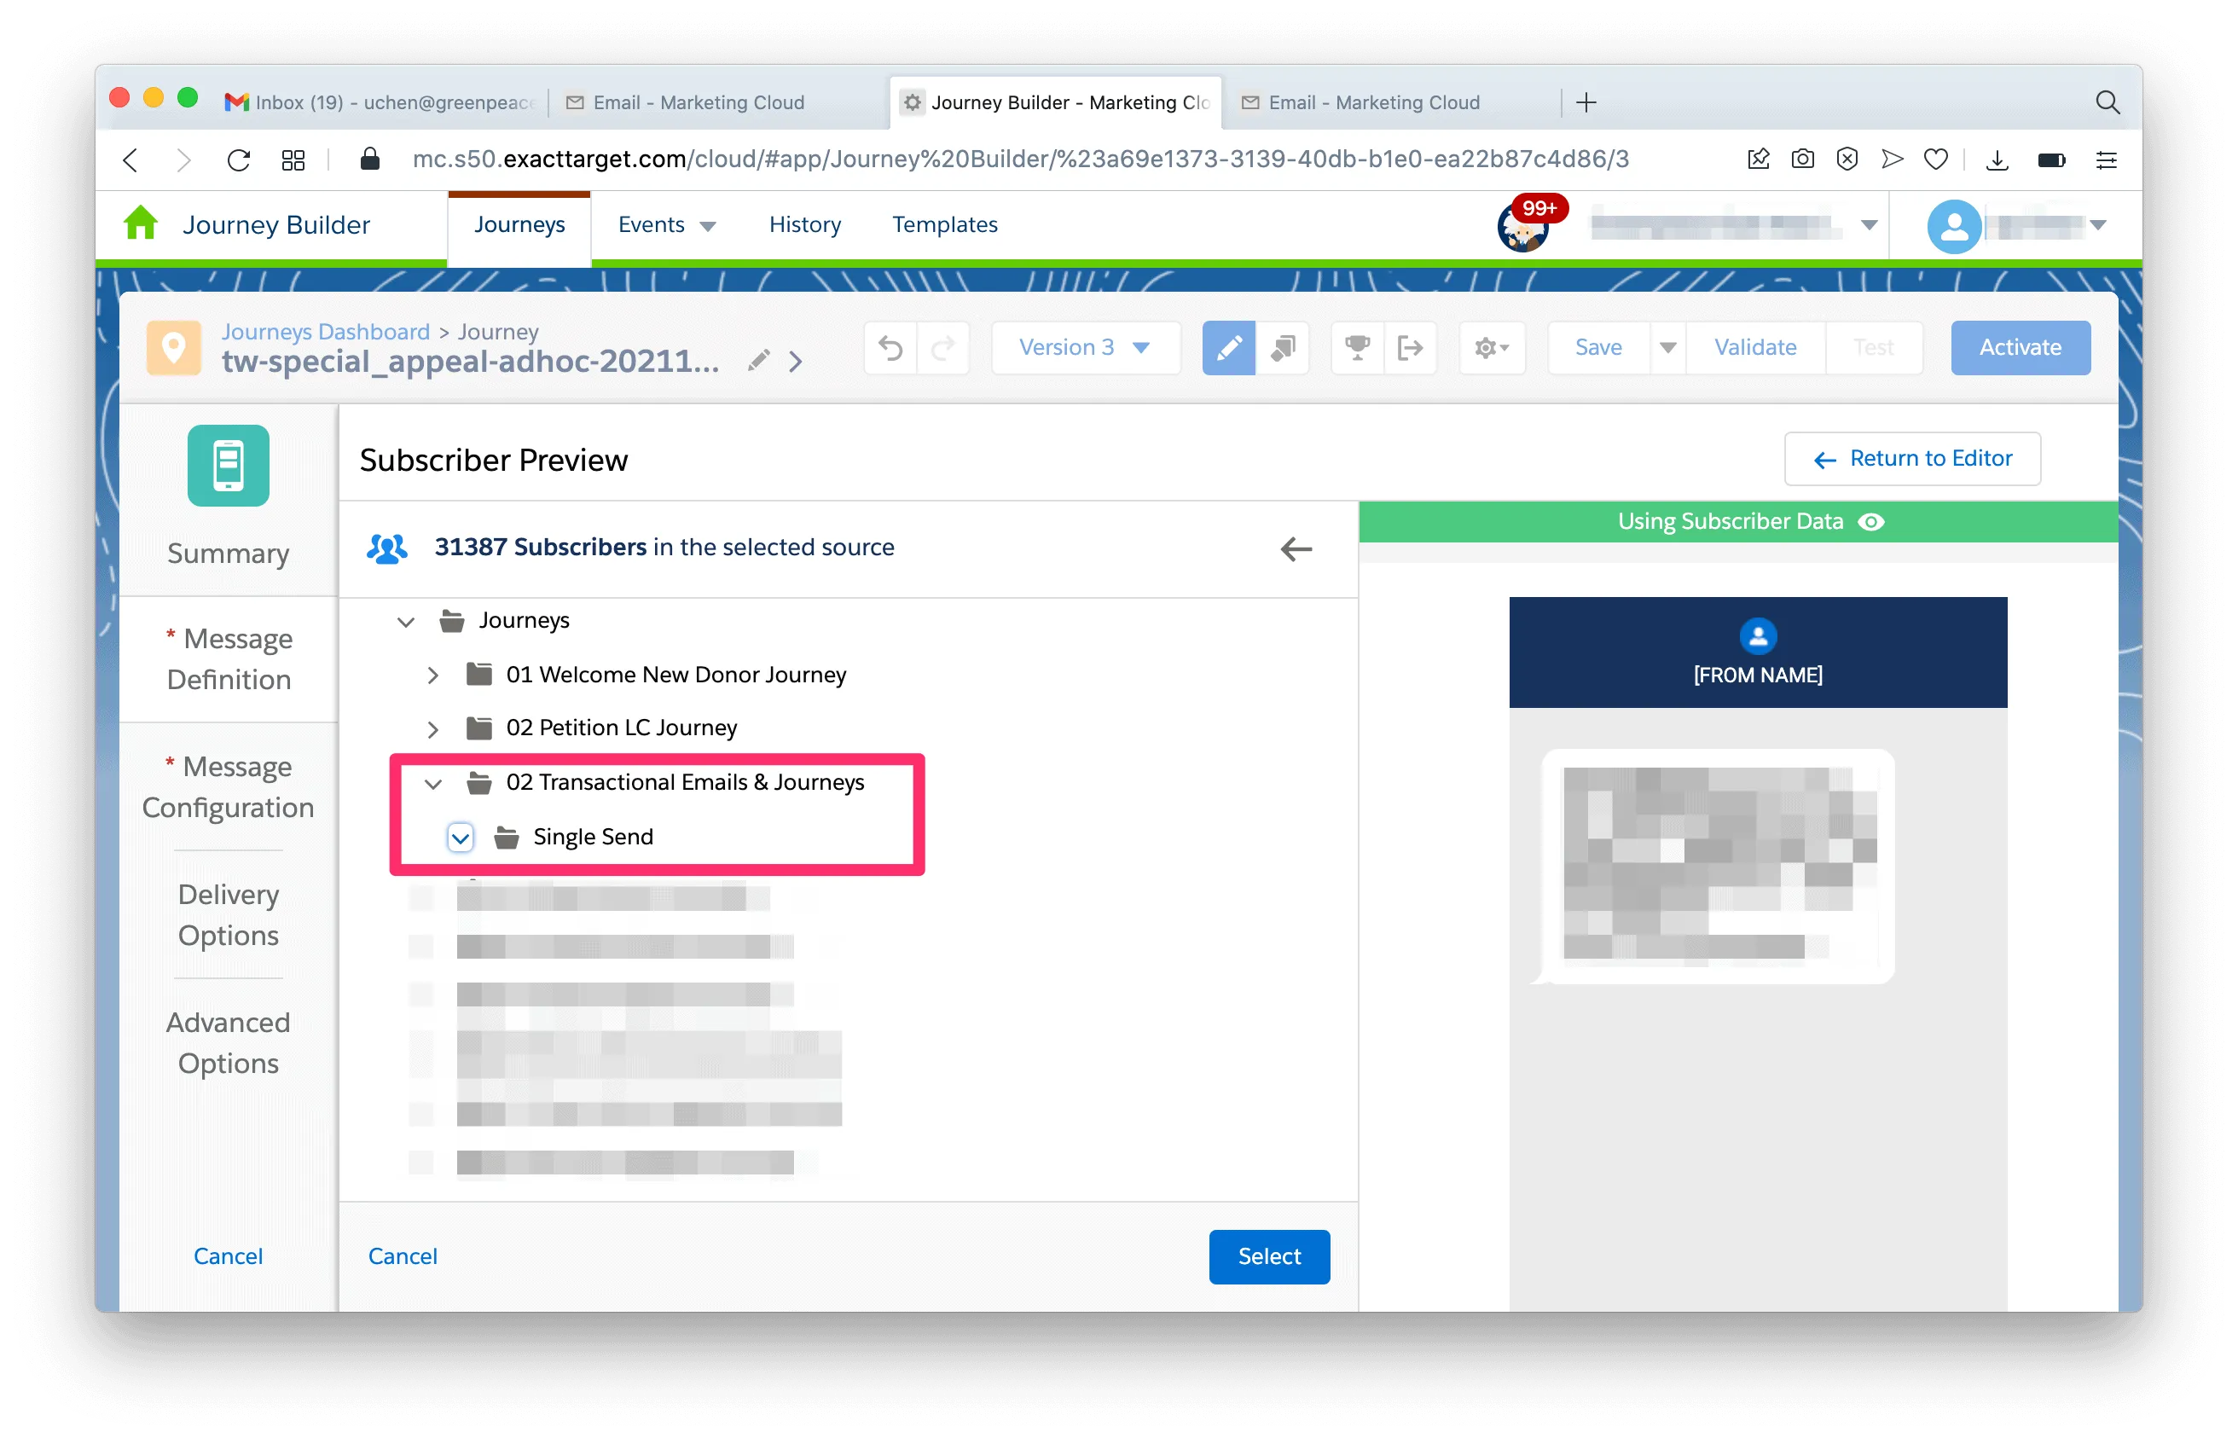This screenshot has width=2238, height=1438.
Task: Click the rename pencil next to journey name
Action: point(758,361)
